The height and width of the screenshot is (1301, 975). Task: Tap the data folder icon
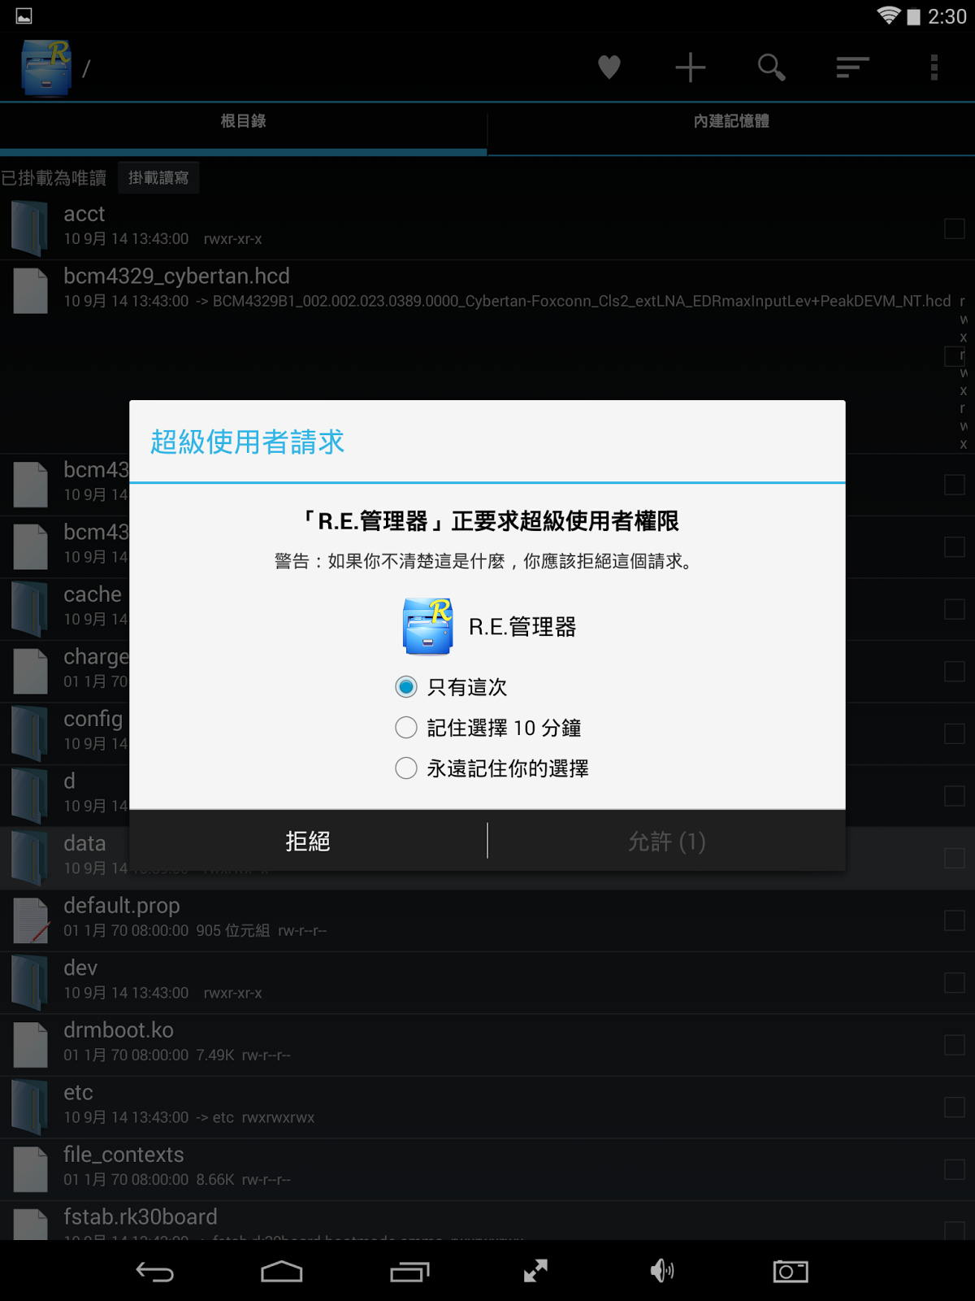point(30,857)
